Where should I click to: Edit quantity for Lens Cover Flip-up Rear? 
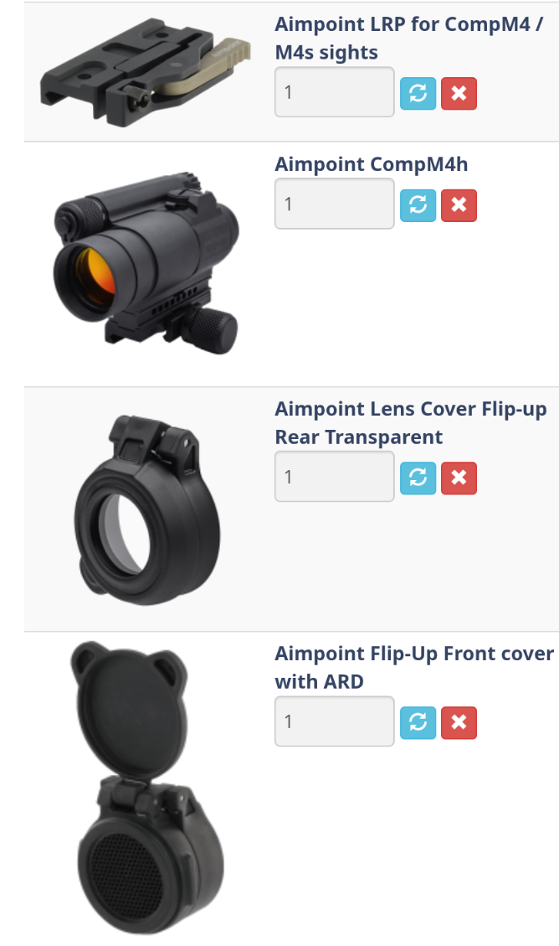click(x=335, y=476)
